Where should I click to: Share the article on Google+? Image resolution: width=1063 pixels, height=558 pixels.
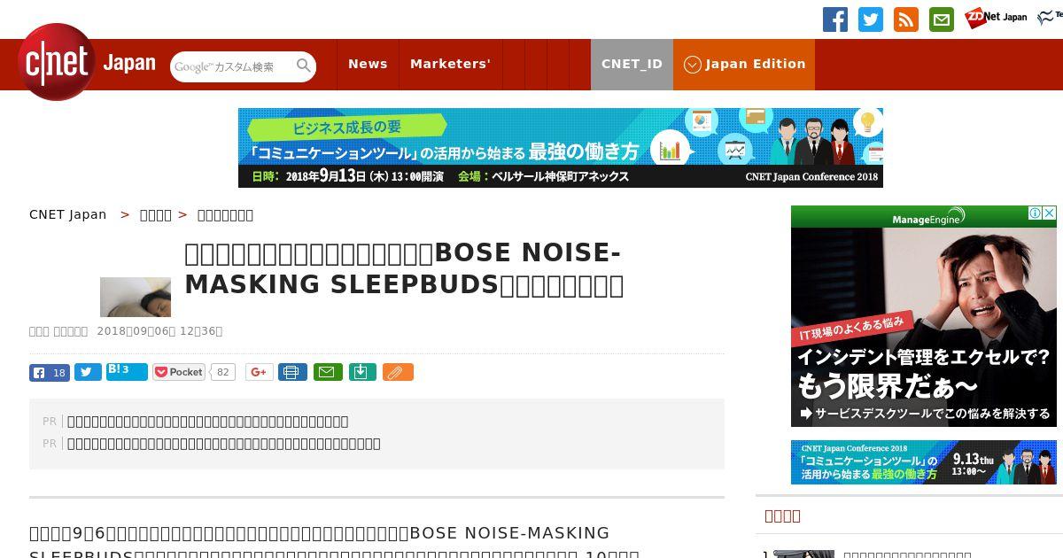coord(260,372)
